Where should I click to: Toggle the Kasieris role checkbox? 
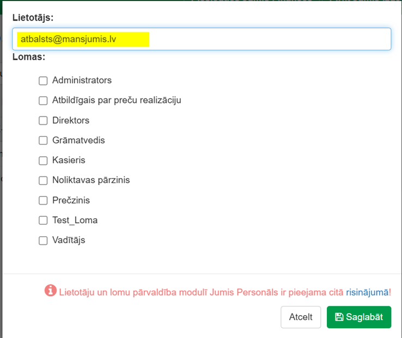[43, 161]
